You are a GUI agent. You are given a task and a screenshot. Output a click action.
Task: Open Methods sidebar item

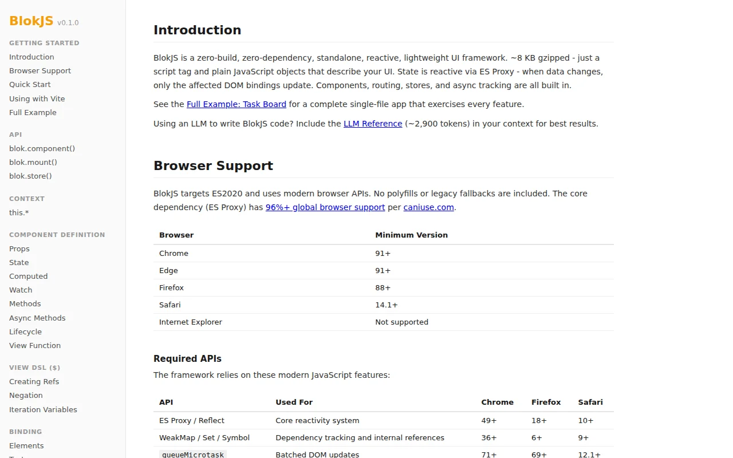pos(25,303)
